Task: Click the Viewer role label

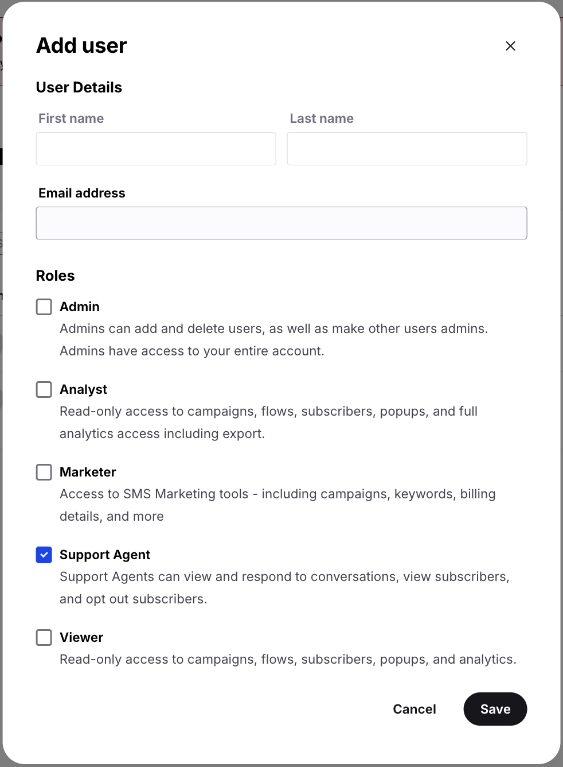Action: pyautogui.click(x=81, y=637)
